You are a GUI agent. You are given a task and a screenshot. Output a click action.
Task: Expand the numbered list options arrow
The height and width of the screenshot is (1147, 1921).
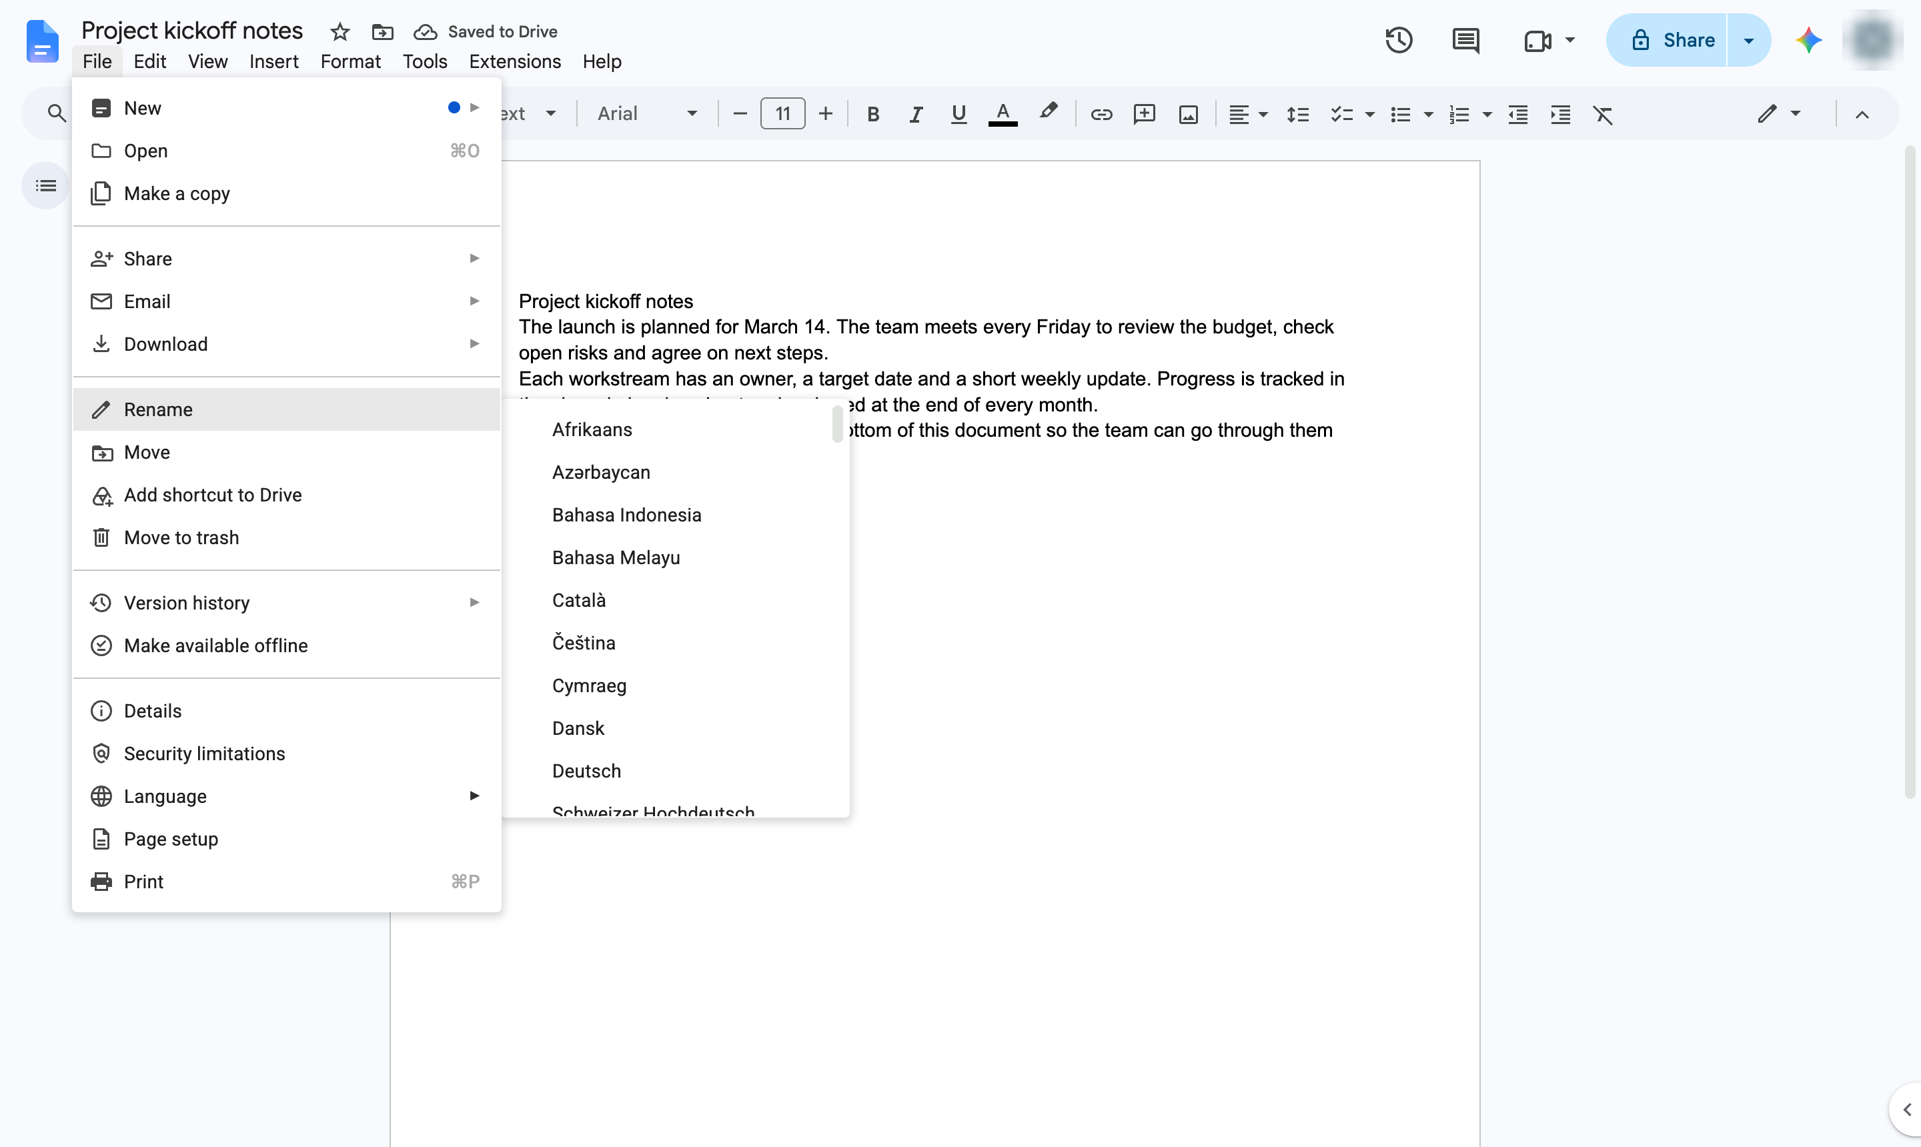[1487, 115]
